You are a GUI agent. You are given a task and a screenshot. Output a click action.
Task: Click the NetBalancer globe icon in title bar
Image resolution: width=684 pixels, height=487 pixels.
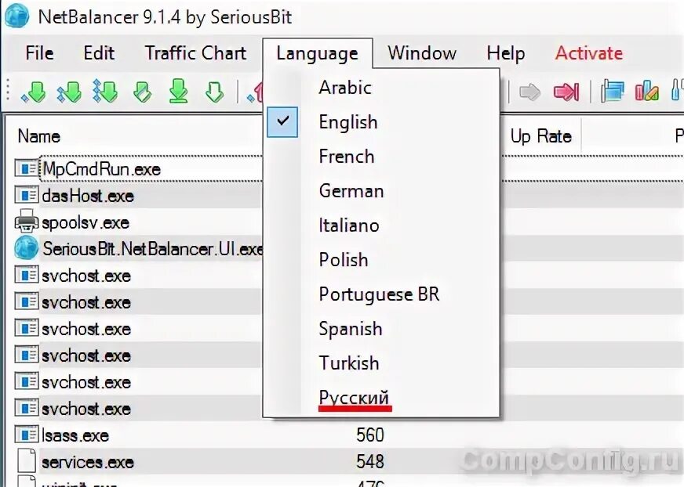tap(16, 16)
